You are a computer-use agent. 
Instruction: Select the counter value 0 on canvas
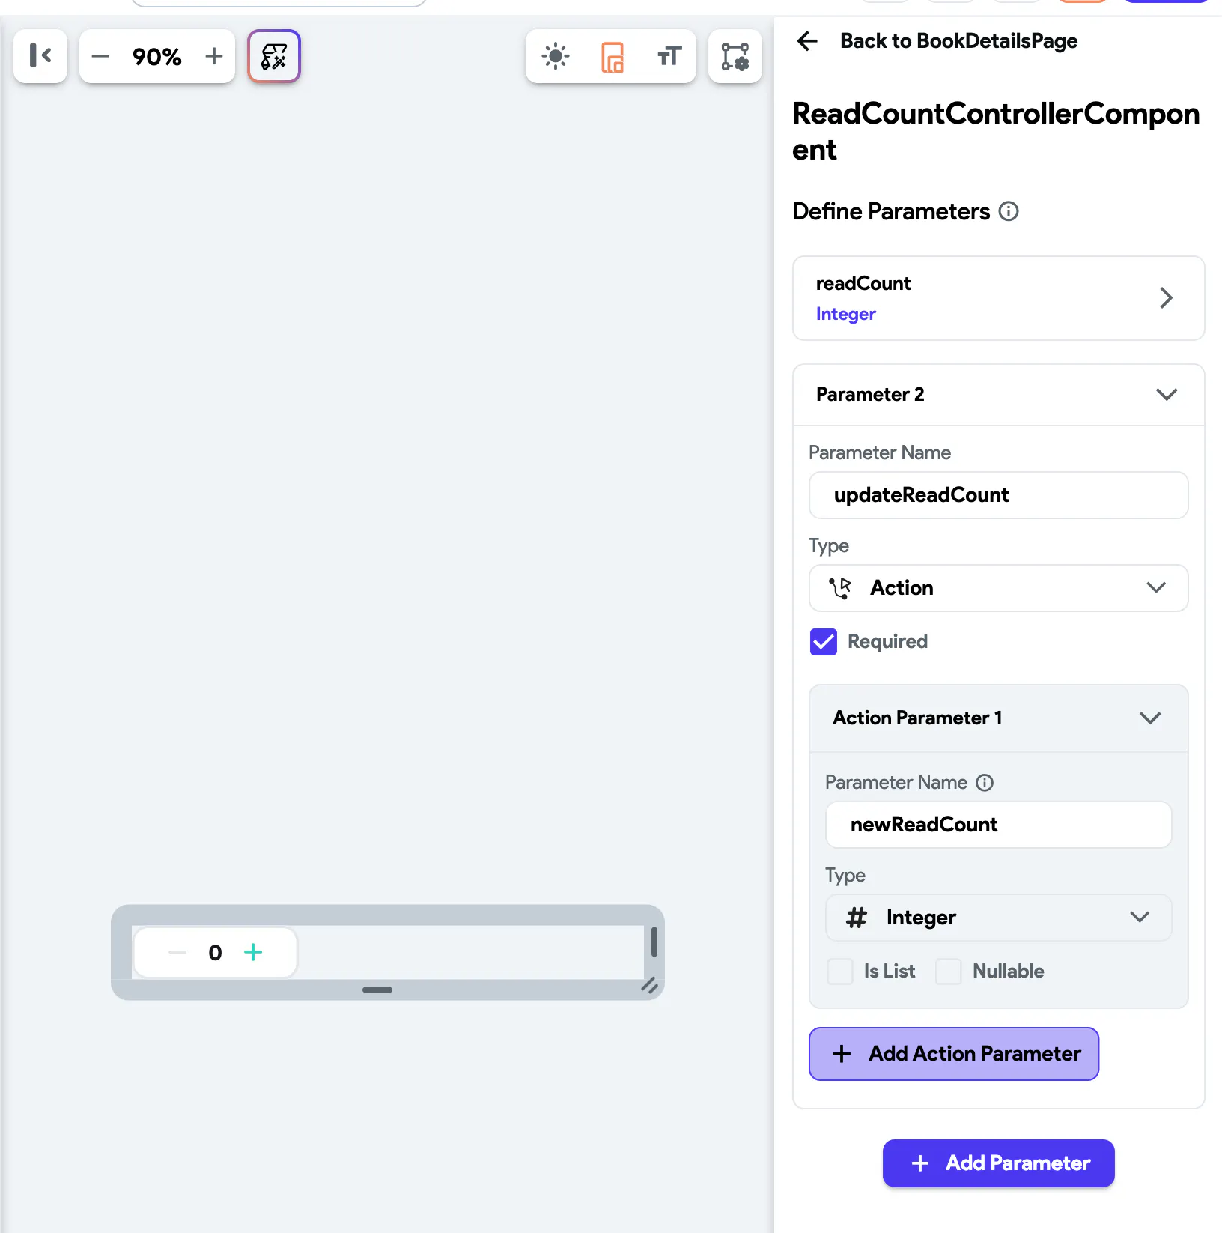[x=215, y=953]
